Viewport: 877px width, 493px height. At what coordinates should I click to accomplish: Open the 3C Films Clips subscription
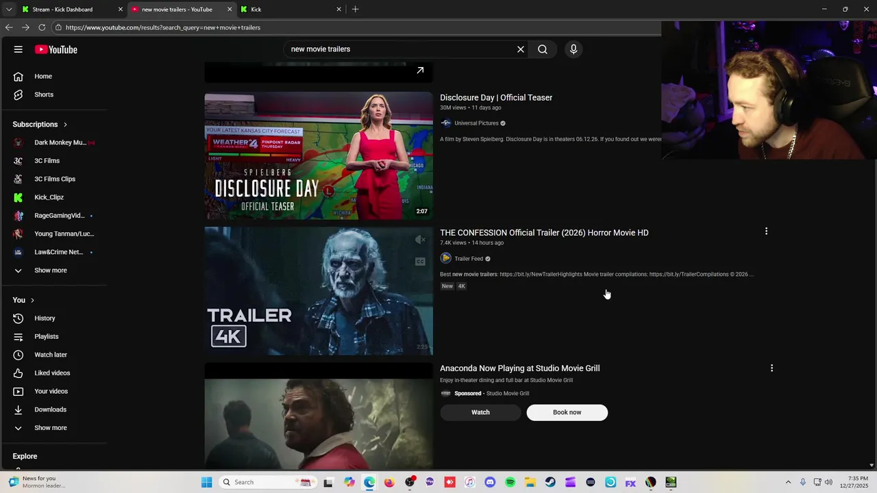pyautogui.click(x=53, y=179)
